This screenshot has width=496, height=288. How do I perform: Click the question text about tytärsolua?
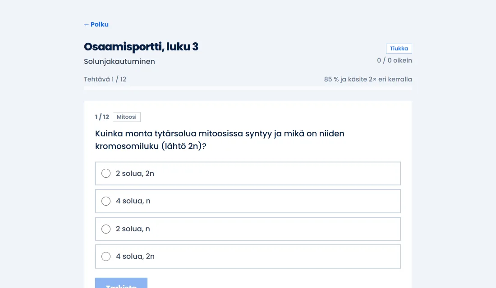coord(220,140)
